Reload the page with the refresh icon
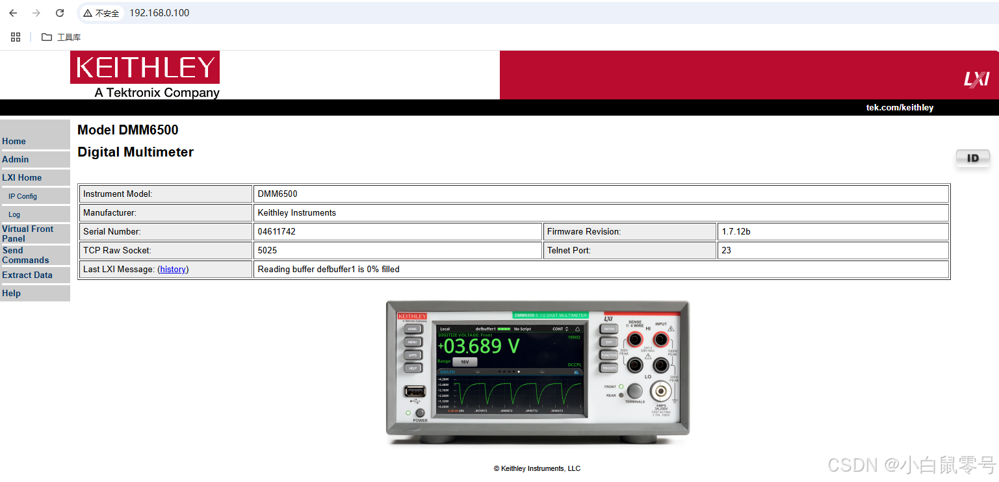This screenshot has width=999, height=482. pyautogui.click(x=60, y=13)
